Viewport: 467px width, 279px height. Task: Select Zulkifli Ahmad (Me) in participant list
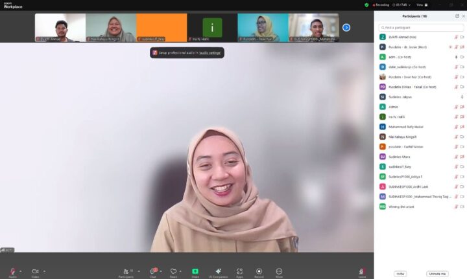click(x=421, y=37)
